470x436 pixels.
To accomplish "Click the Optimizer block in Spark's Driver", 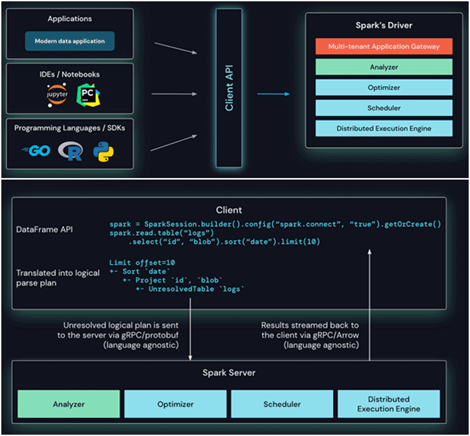I will tap(384, 87).
